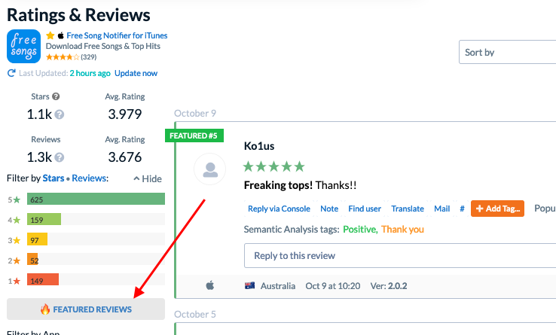Click the # permalink button

pos(462,209)
